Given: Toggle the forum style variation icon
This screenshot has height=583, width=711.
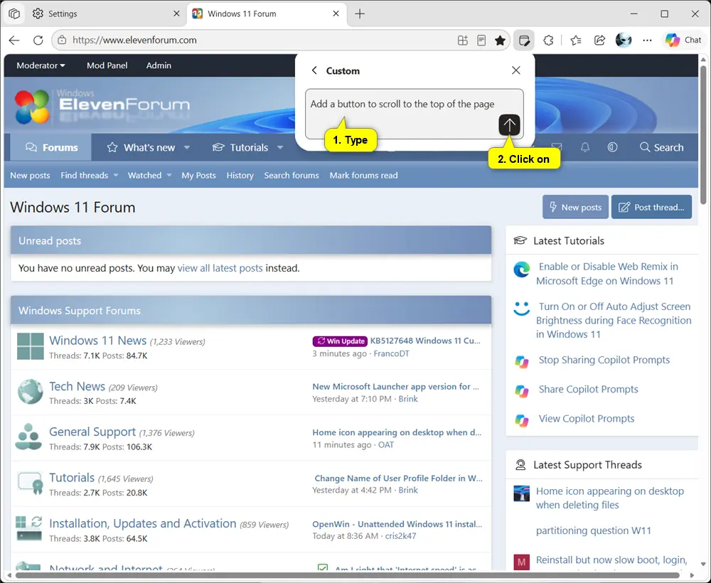Looking at the screenshot, I should [612, 147].
